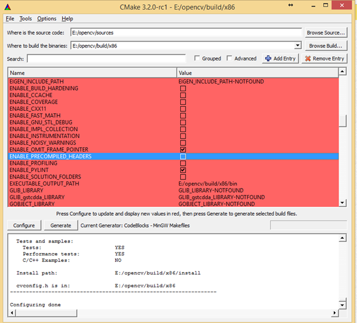Click Current Generator CodeBlocks label

point(135,225)
